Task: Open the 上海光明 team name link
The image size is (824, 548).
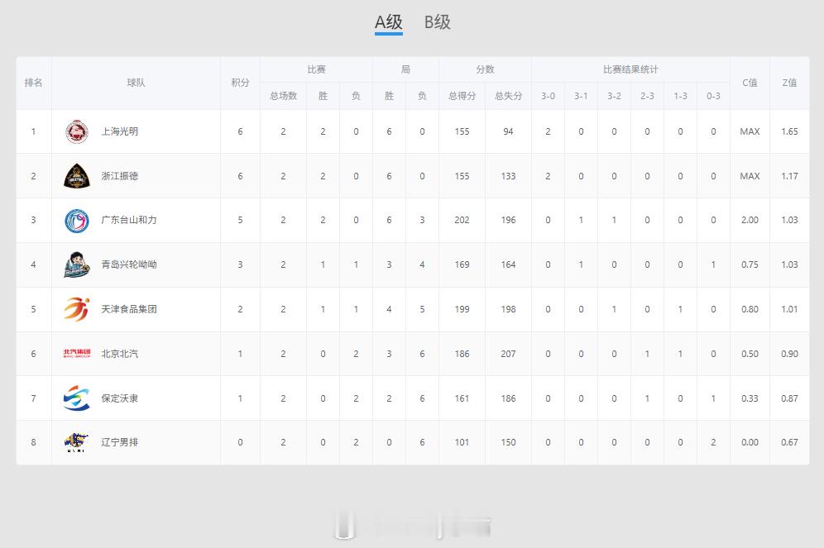Action: coord(120,131)
